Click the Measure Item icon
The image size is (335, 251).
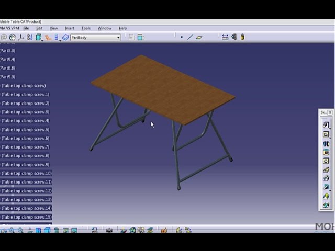(234, 37)
